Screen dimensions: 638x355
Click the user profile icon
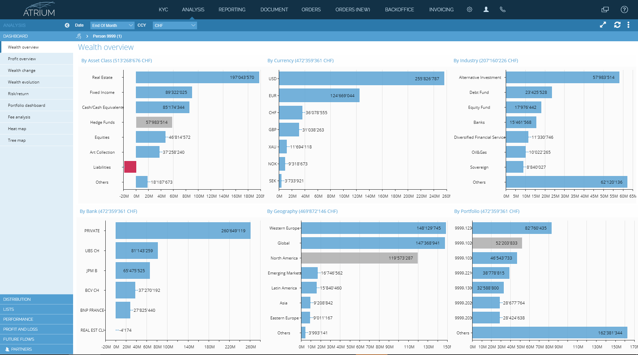(x=486, y=10)
